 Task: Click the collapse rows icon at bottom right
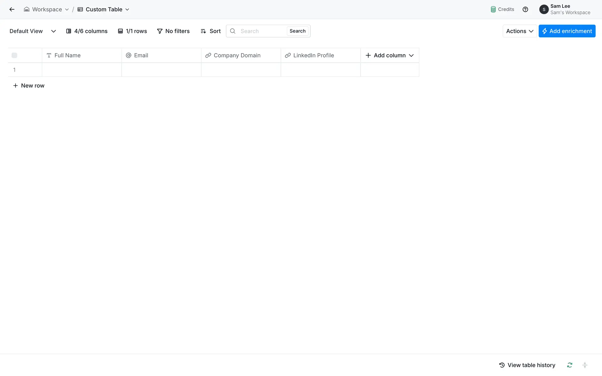585,365
